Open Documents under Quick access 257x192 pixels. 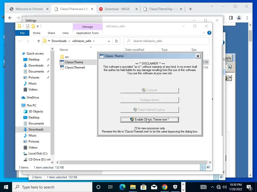click(36, 71)
